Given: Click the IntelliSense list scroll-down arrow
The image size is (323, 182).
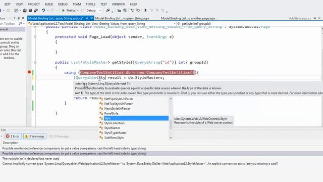Looking at the screenshot, I should [171, 138].
